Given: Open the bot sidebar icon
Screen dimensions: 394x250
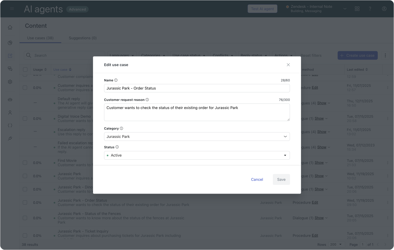Looking at the screenshot, I should pyautogui.click(x=10, y=100).
